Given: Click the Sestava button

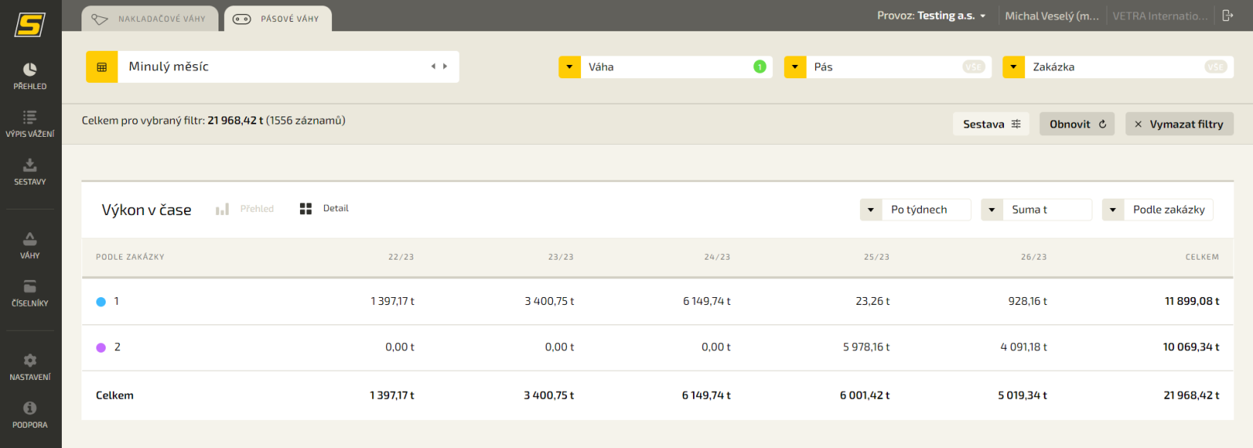Looking at the screenshot, I should point(991,124).
